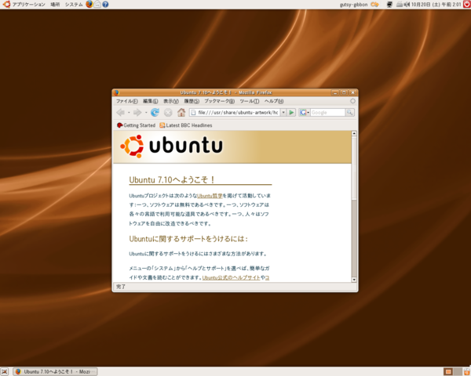The height and width of the screenshot is (376, 471).
Task: Click the Firefox window title icon
Action: [116, 92]
